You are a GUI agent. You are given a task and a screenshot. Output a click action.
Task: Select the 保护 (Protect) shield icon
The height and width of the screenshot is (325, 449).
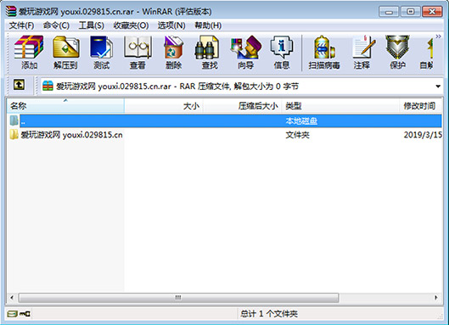point(397,52)
